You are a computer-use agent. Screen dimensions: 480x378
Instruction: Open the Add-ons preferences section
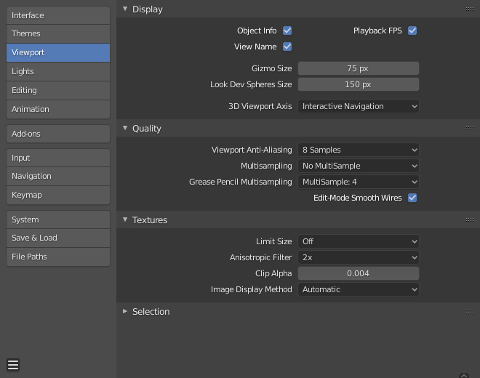[x=58, y=134]
